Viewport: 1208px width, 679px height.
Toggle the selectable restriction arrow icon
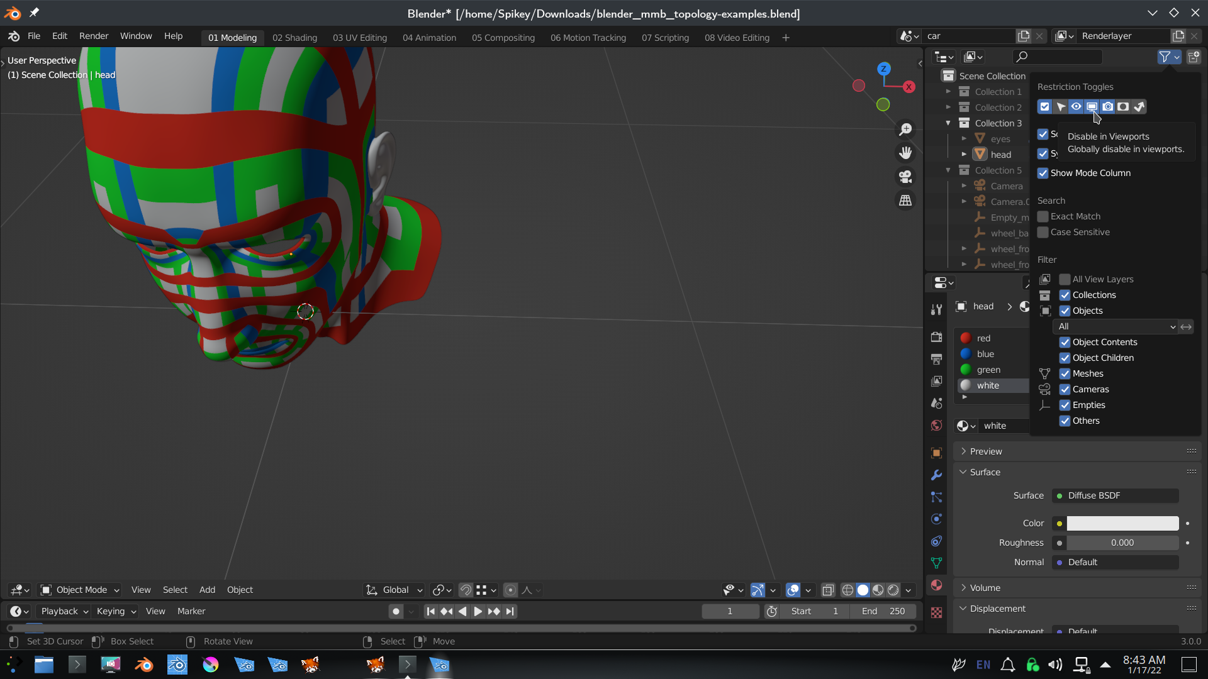tap(1061, 107)
